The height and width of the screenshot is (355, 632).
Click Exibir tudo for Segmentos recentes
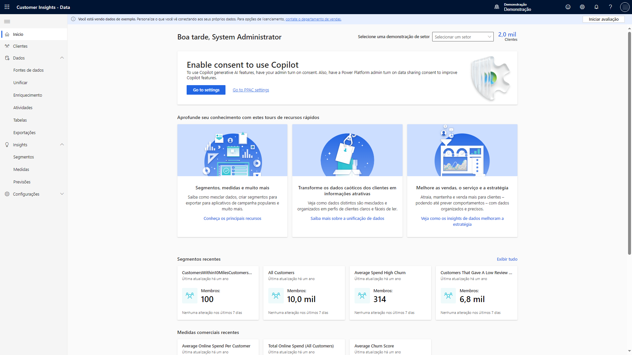tap(507, 259)
